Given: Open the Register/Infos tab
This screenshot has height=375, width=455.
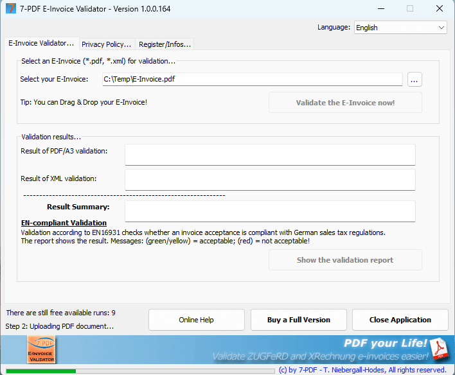Looking at the screenshot, I should click(165, 44).
